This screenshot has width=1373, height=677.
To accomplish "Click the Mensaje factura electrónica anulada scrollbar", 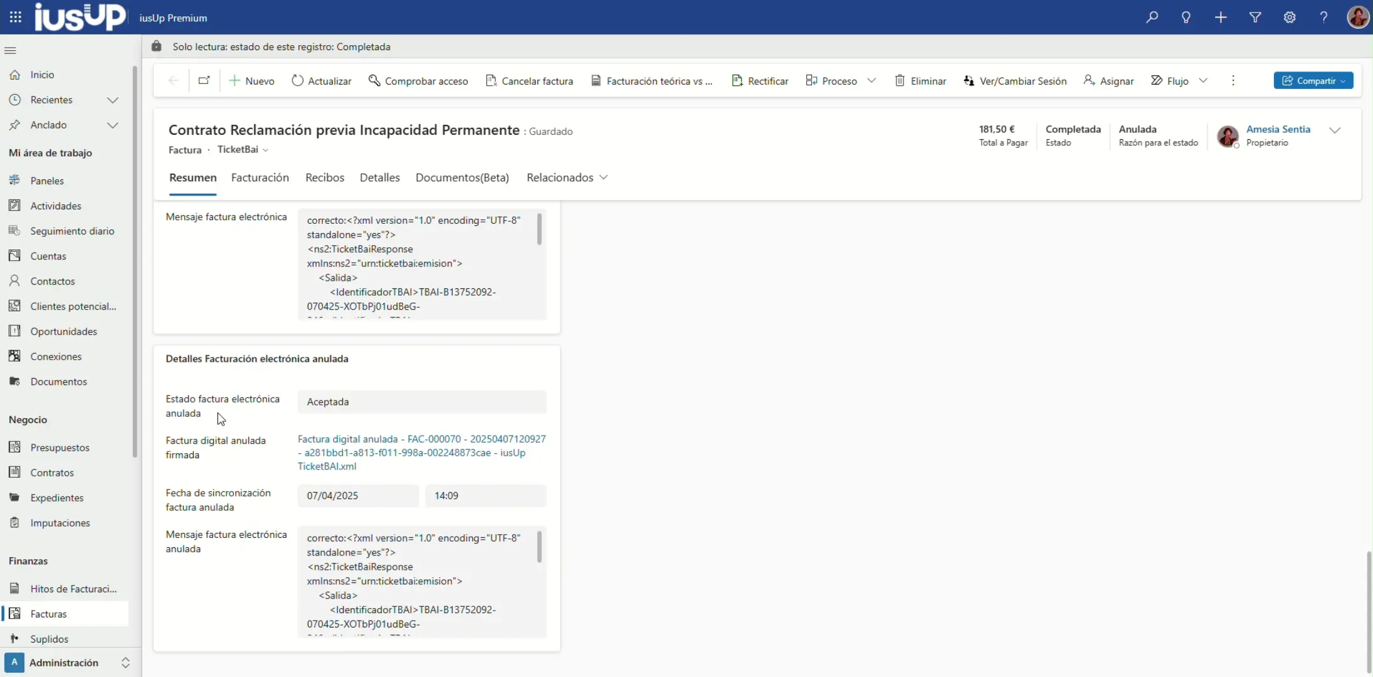I will click(539, 547).
